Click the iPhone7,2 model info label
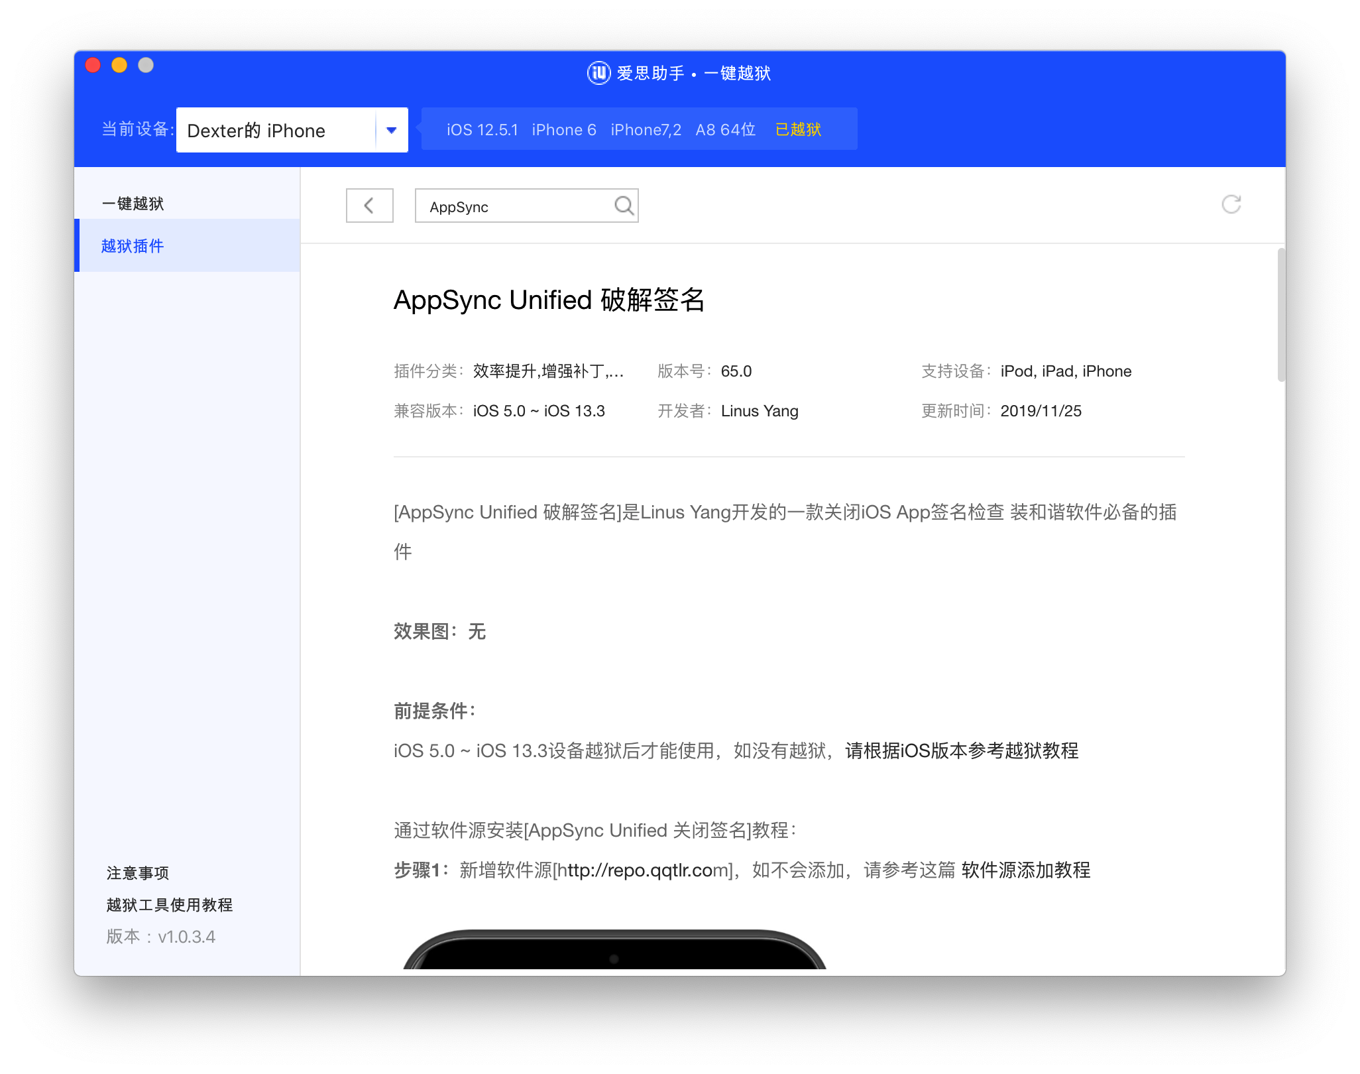Screen dimensions: 1360x1074 (x=646, y=129)
